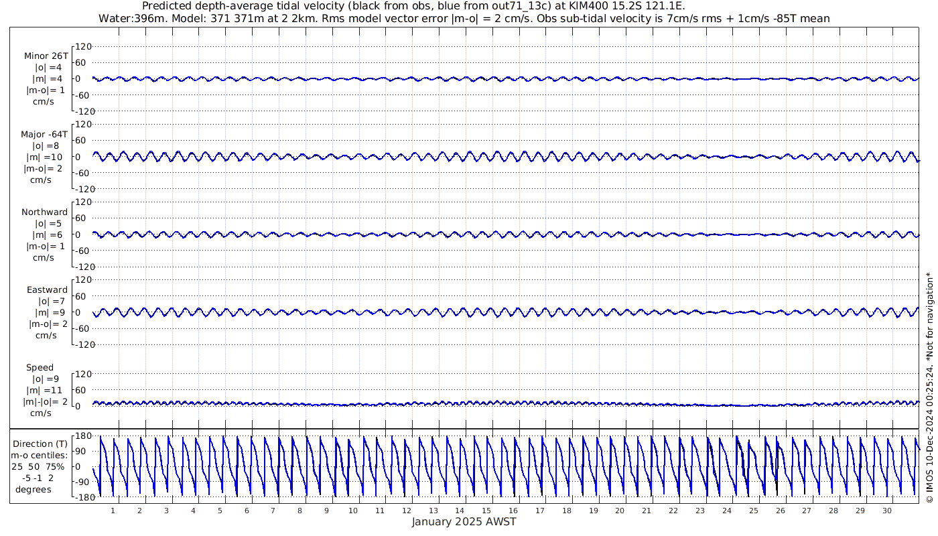The width and height of the screenshot is (938, 536).
Task: Click the '|m|-|o|= 2' value
Action: point(44,401)
